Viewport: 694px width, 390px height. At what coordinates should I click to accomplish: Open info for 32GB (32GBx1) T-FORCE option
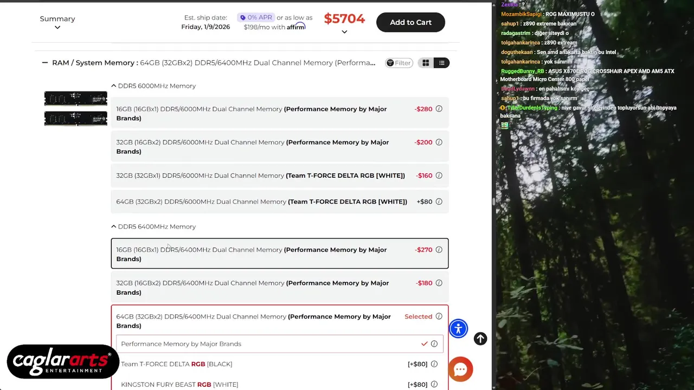click(439, 175)
